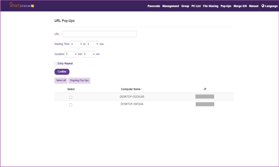This screenshot has height=167, width=279.
Task: Open the Starting Time minute dropdown
Action: click(x=93, y=44)
